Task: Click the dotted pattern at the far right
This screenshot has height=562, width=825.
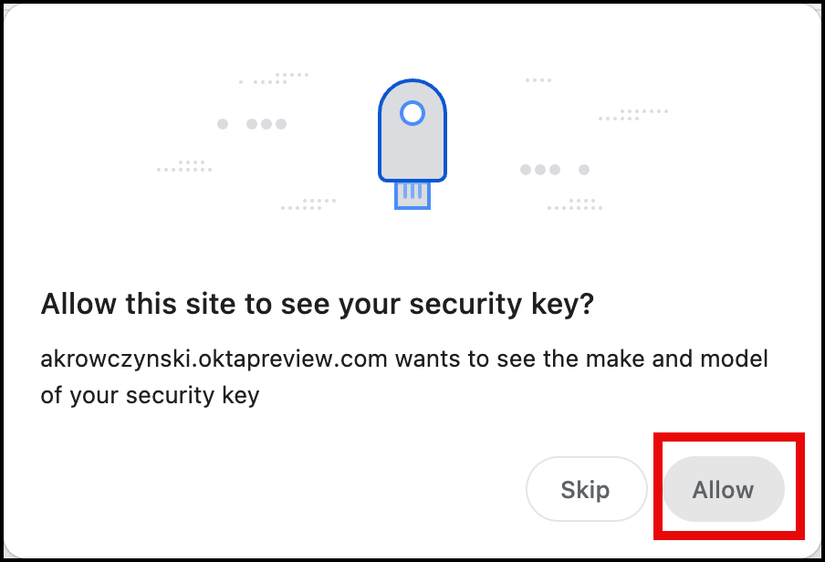Action: click(633, 115)
